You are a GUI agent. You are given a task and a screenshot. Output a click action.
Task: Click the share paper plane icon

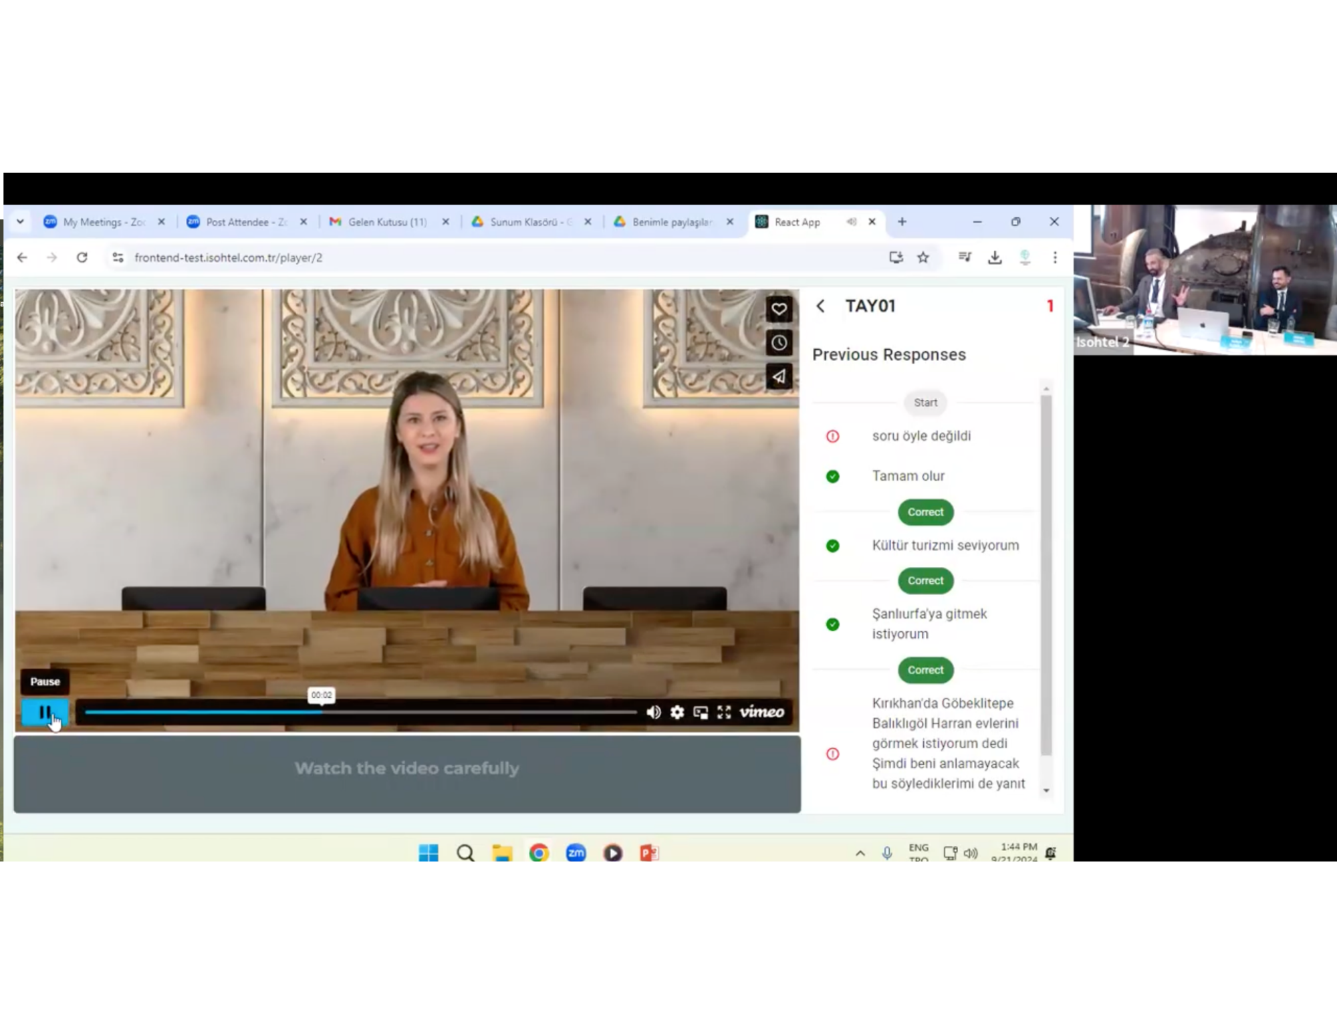click(779, 377)
